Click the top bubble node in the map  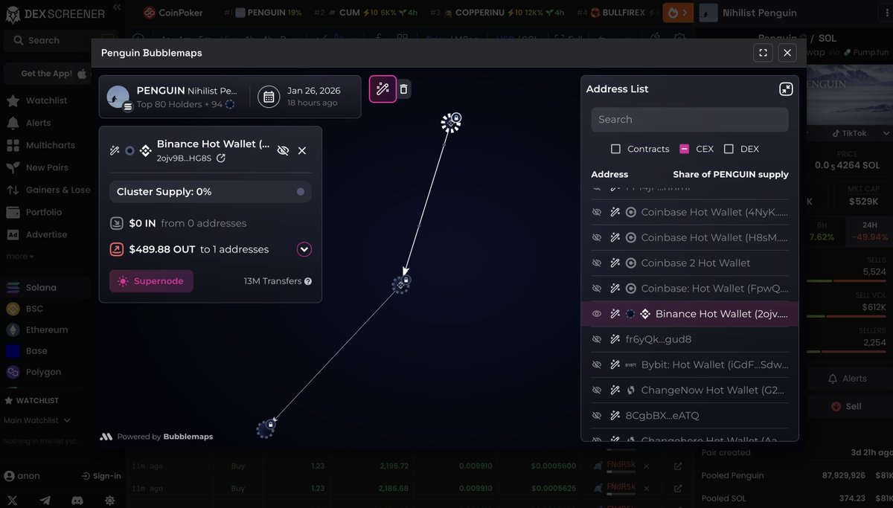pyautogui.click(x=451, y=122)
